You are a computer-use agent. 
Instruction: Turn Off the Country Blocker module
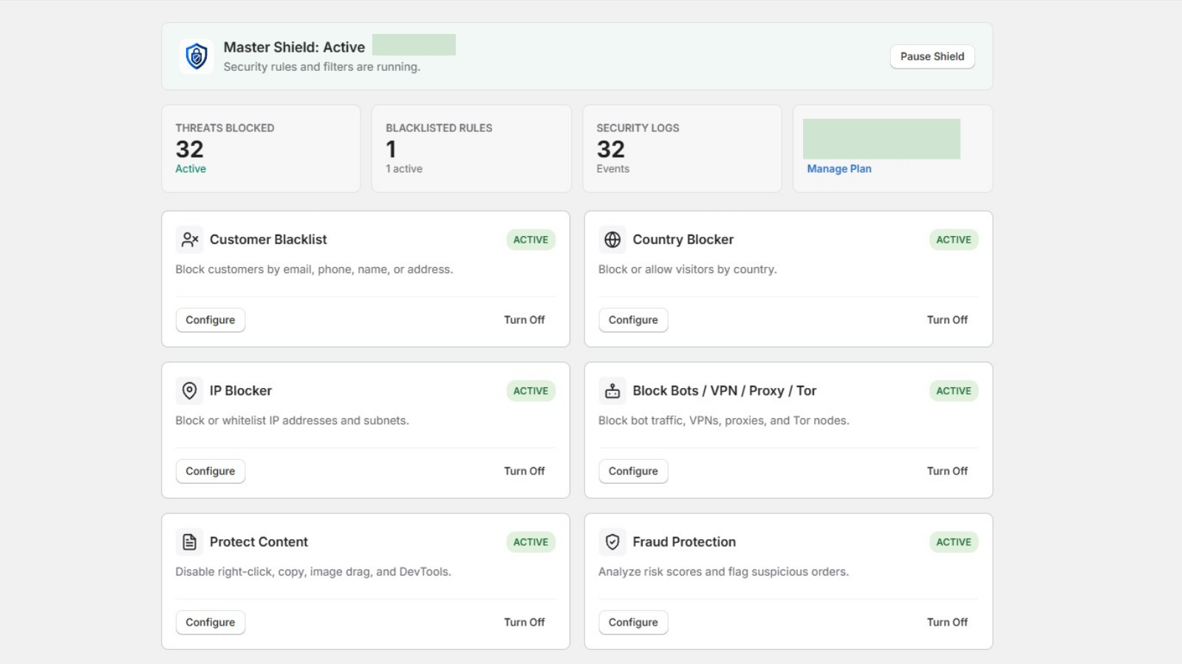point(947,319)
